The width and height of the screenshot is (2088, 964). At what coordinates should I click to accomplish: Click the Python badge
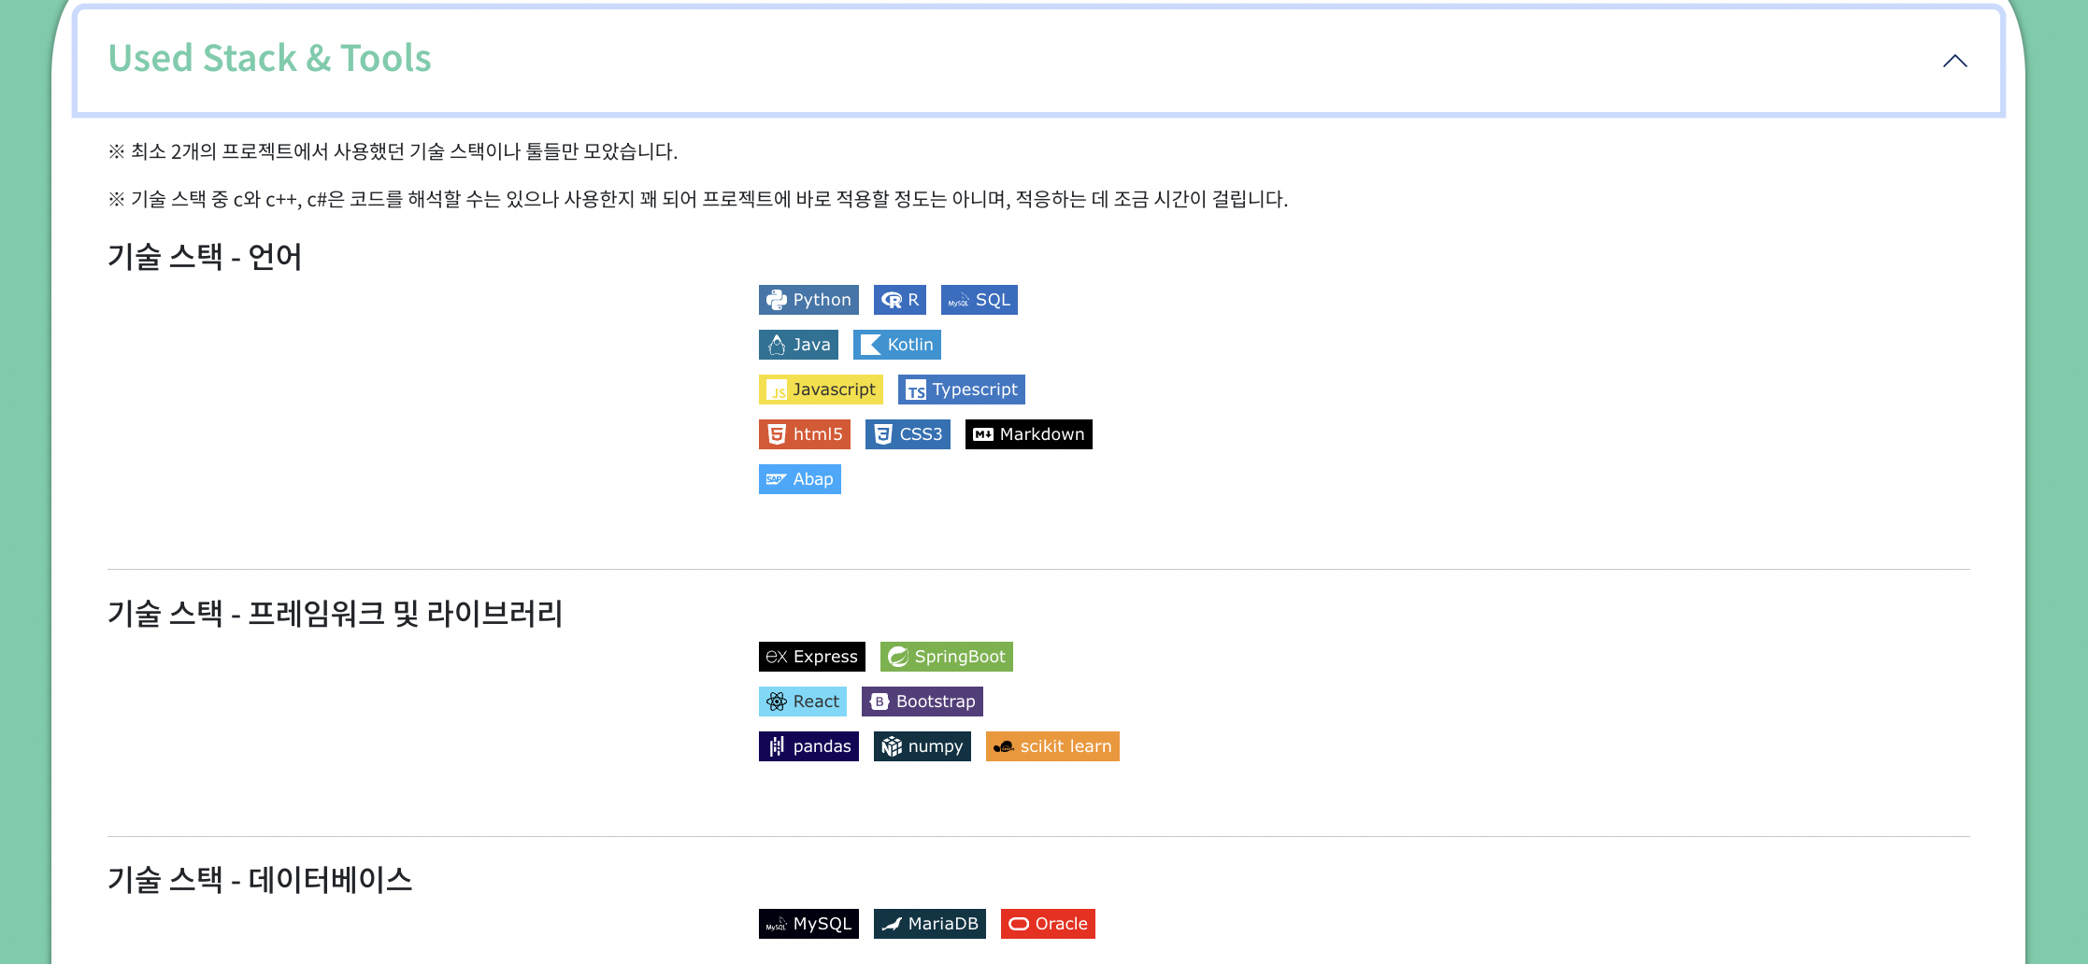(808, 300)
